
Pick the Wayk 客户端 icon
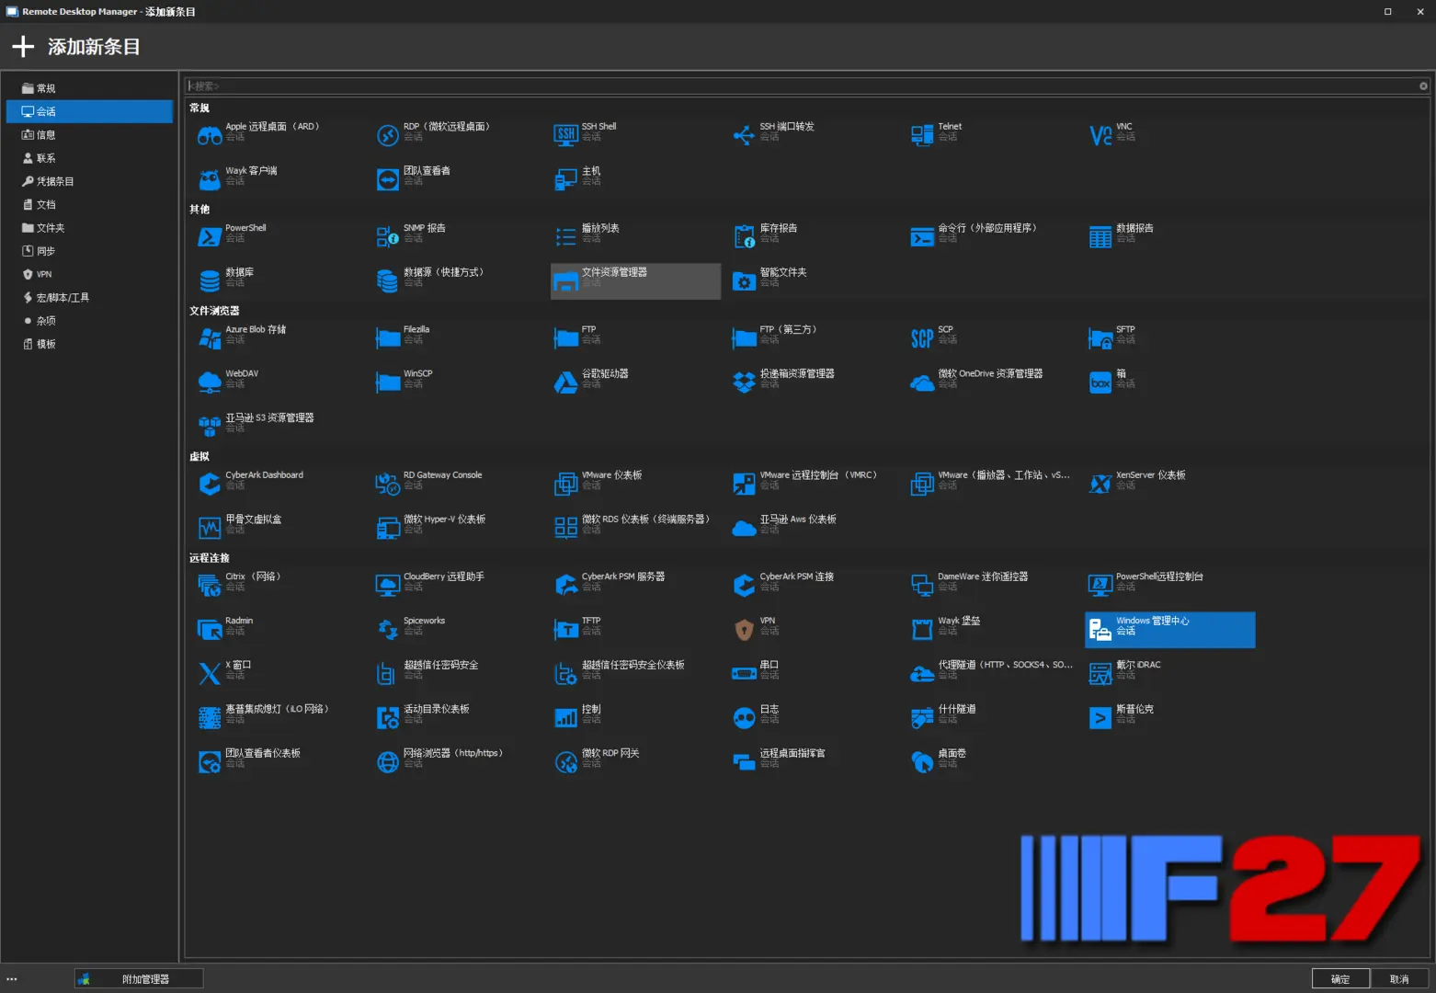(x=210, y=179)
